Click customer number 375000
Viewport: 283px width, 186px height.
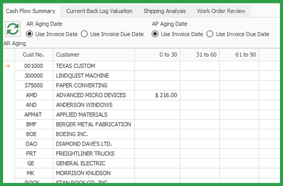pos(34,85)
